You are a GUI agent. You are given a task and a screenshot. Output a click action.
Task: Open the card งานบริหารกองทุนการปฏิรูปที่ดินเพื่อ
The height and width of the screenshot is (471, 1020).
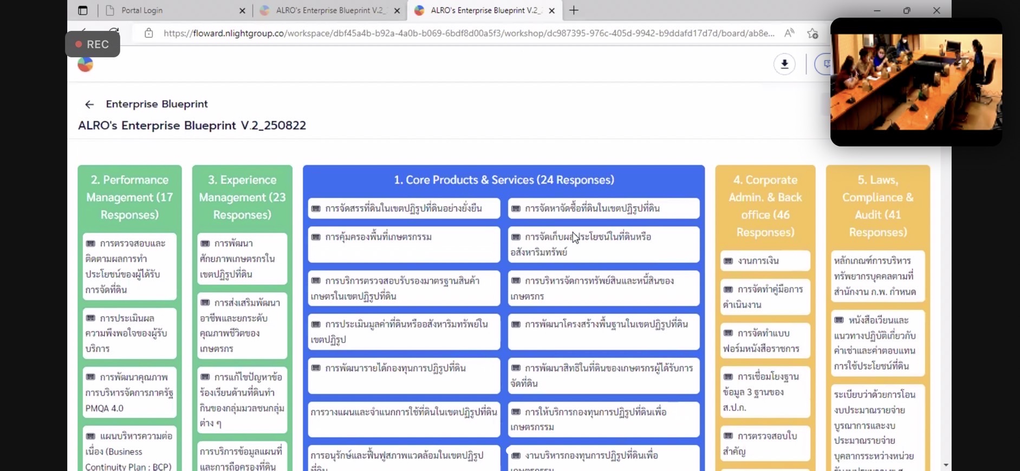click(x=603, y=459)
